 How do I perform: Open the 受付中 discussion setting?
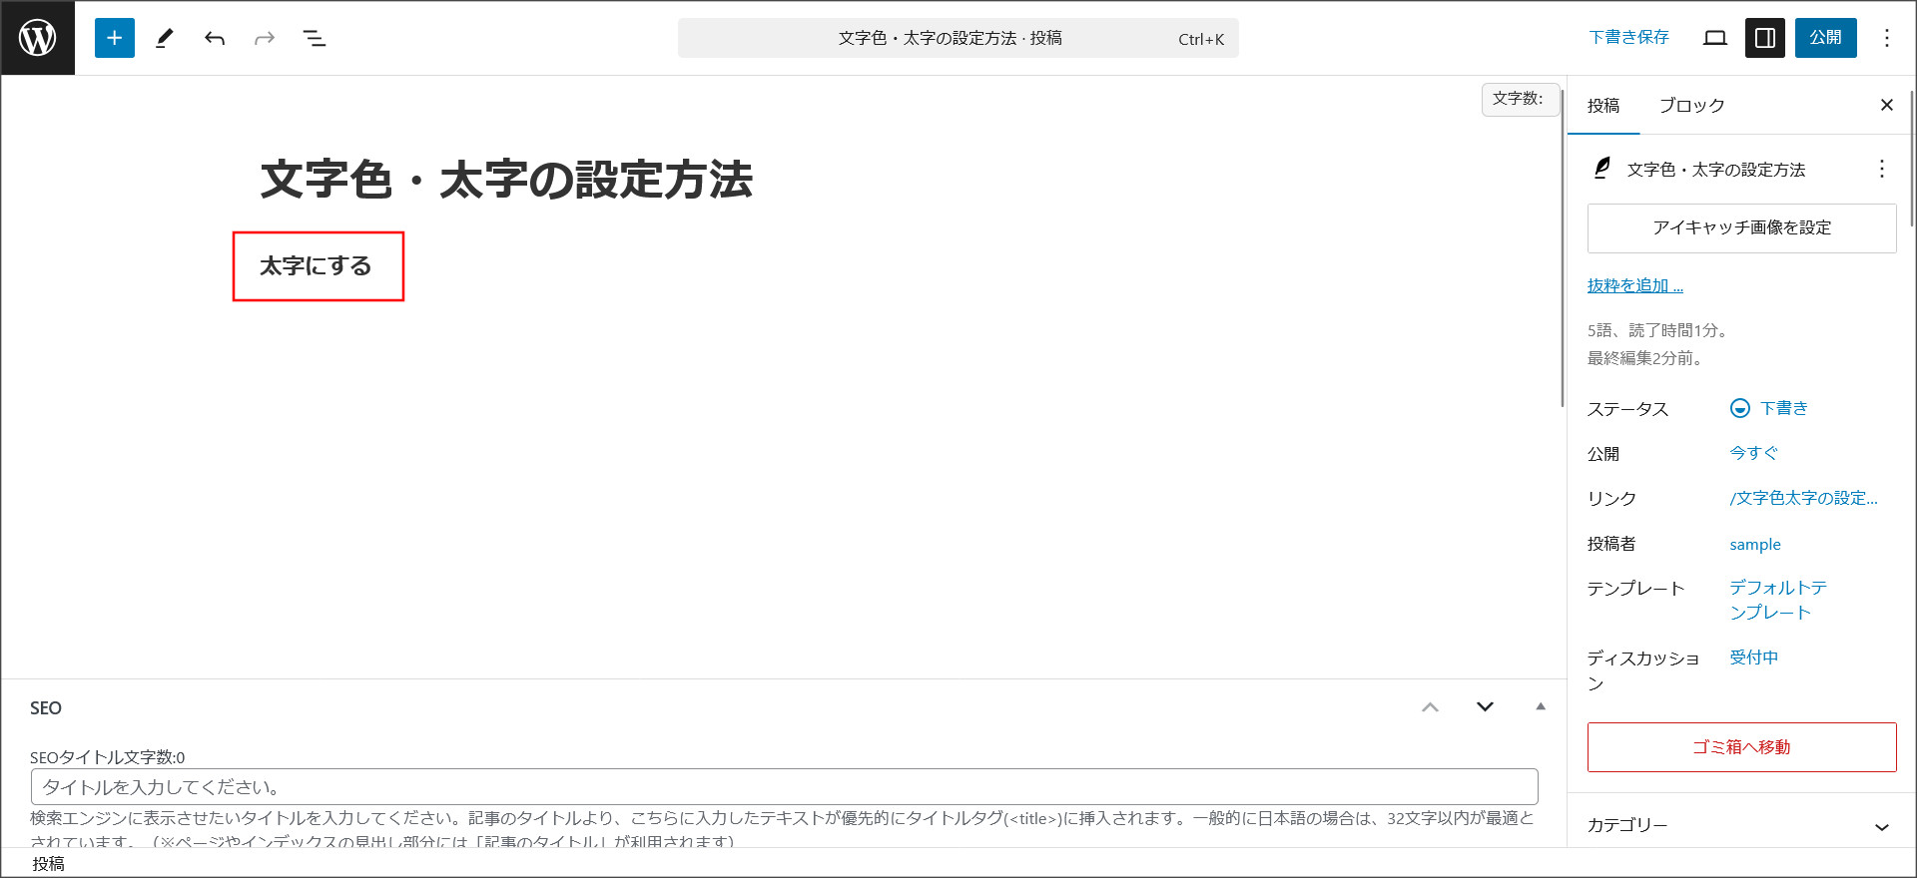(x=1754, y=658)
